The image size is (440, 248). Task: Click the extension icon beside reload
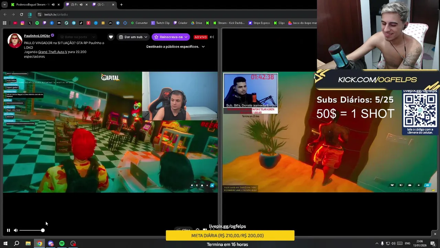[30, 14]
